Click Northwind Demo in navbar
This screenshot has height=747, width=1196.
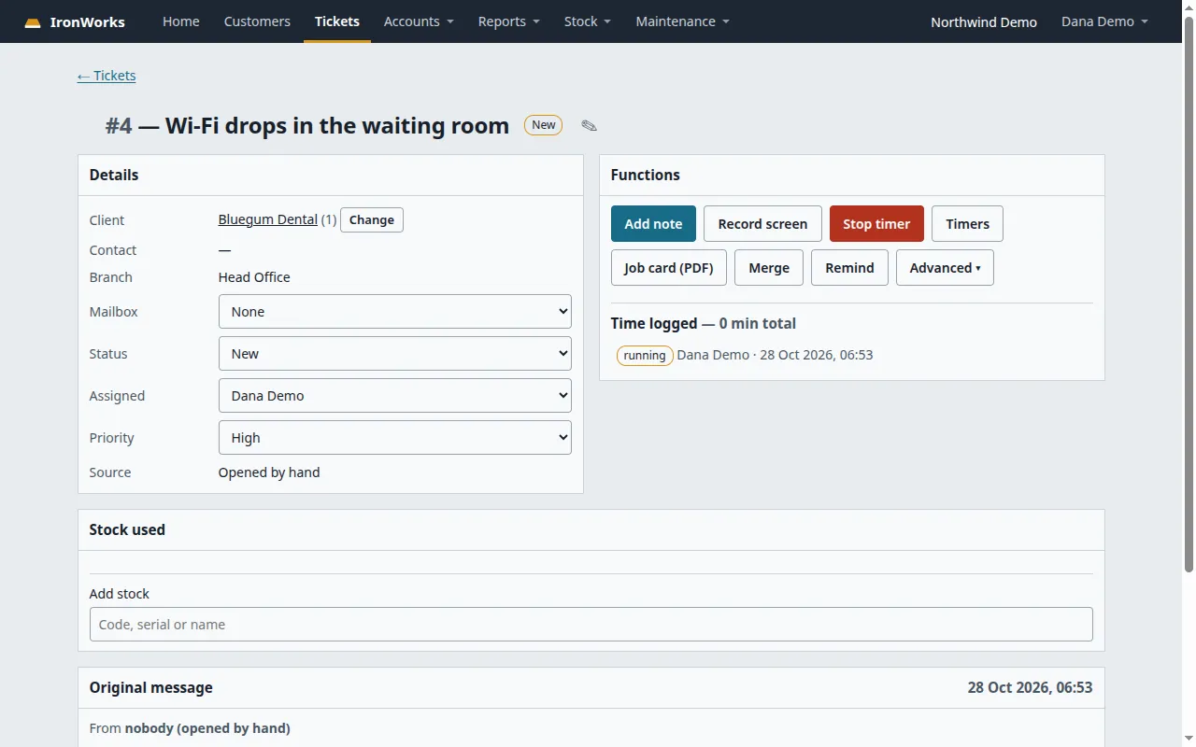984,22
